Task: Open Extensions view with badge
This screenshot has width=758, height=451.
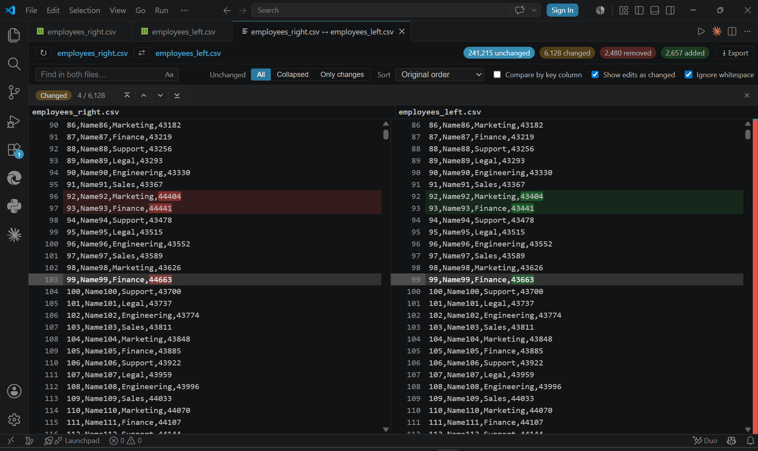Action: 15,150
